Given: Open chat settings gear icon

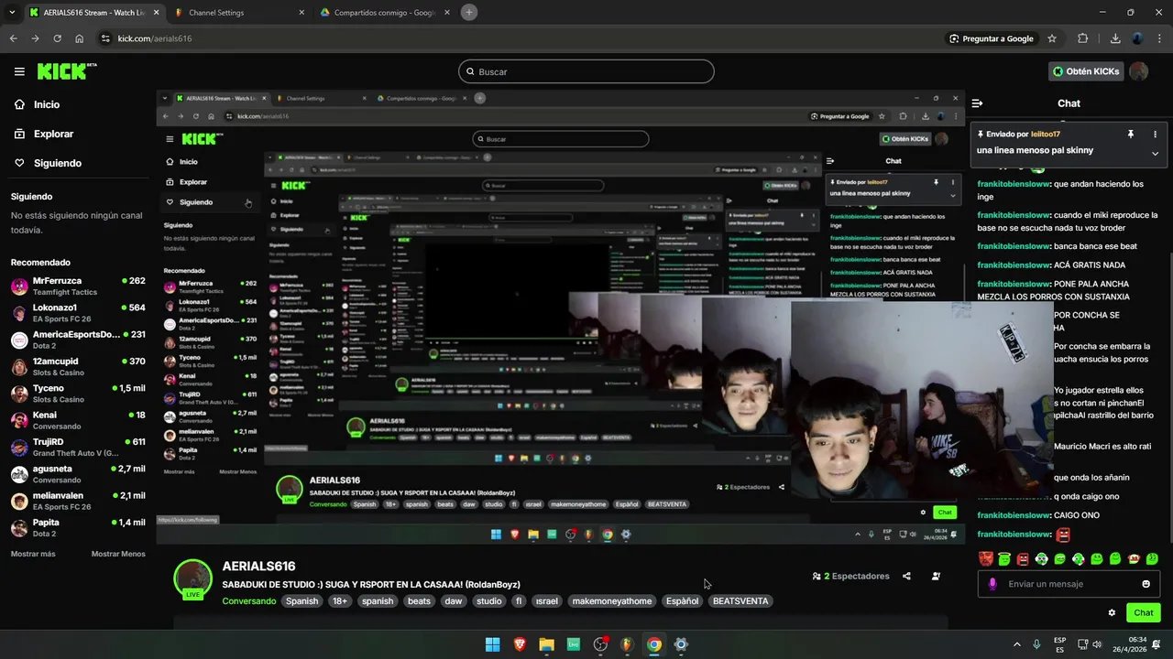Looking at the screenshot, I should tap(1112, 613).
